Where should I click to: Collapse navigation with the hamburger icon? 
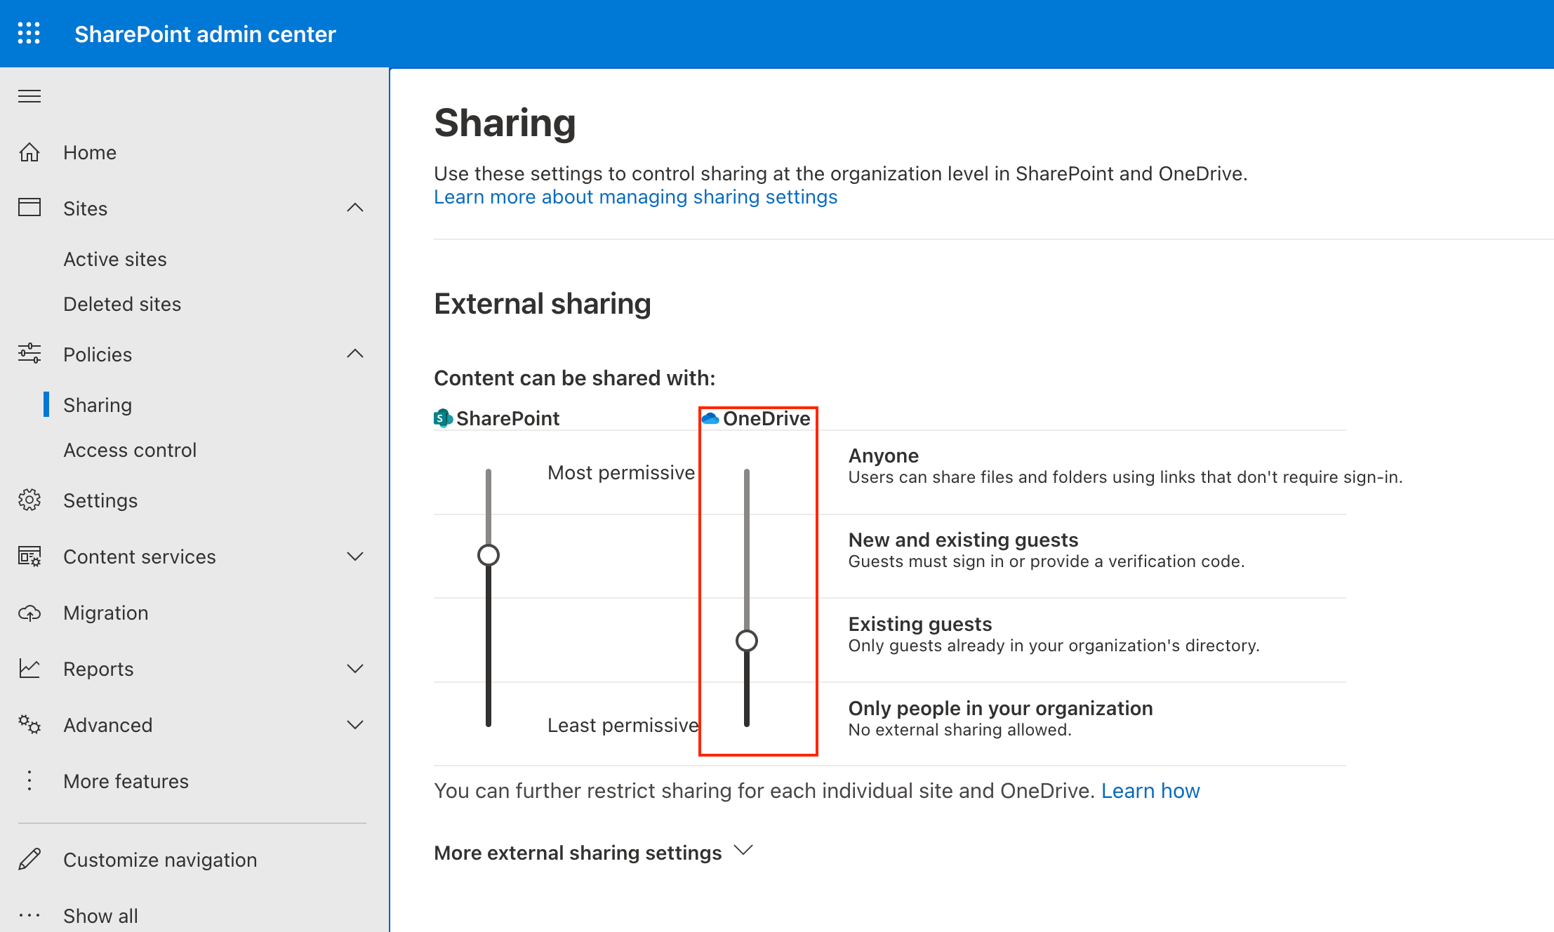[29, 96]
